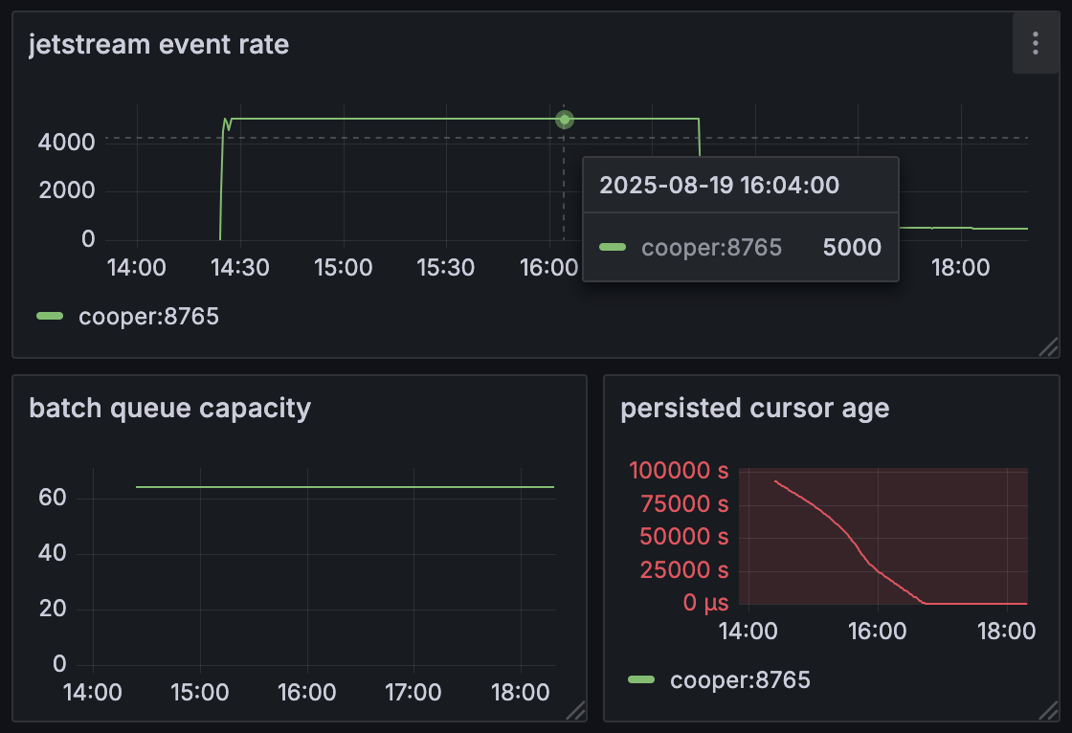Open batch queue capacity title dropdown
This screenshot has height=733, width=1072.
coord(169,409)
